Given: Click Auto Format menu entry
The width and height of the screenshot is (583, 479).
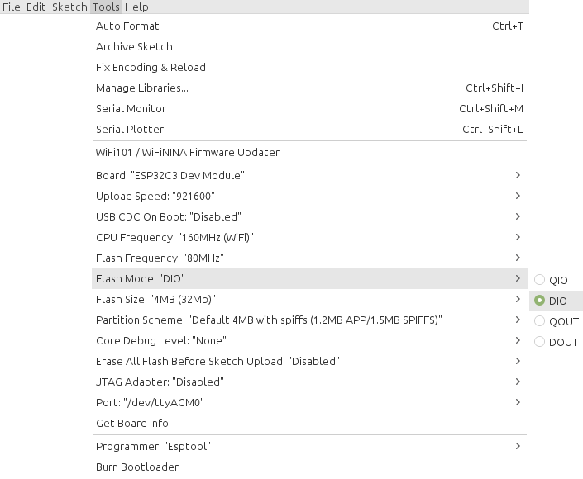Looking at the screenshot, I should click(x=309, y=26).
